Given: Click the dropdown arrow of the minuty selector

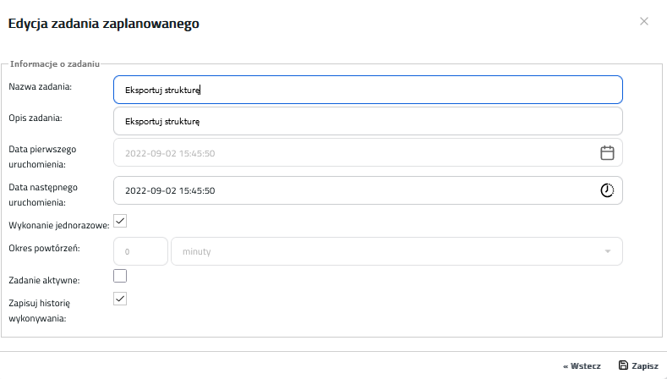Looking at the screenshot, I should 608,251.
